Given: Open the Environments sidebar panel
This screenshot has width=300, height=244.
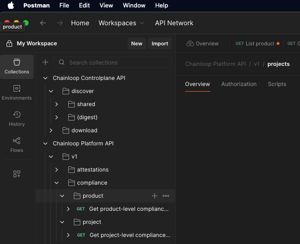Looking at the screenshot, I should tap(17, 93).
